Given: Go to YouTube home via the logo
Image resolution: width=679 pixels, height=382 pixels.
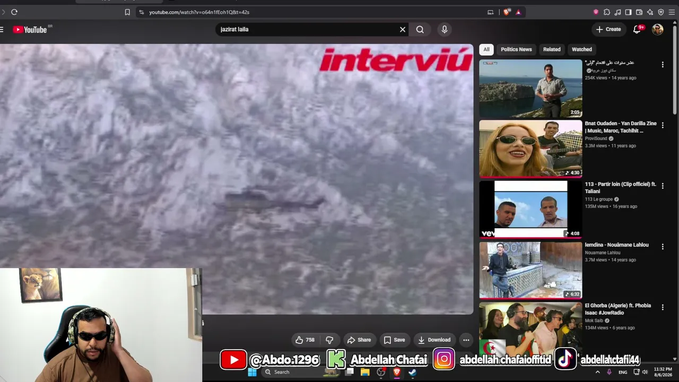Looking at the screenshot, I should [x=30, y=30].
